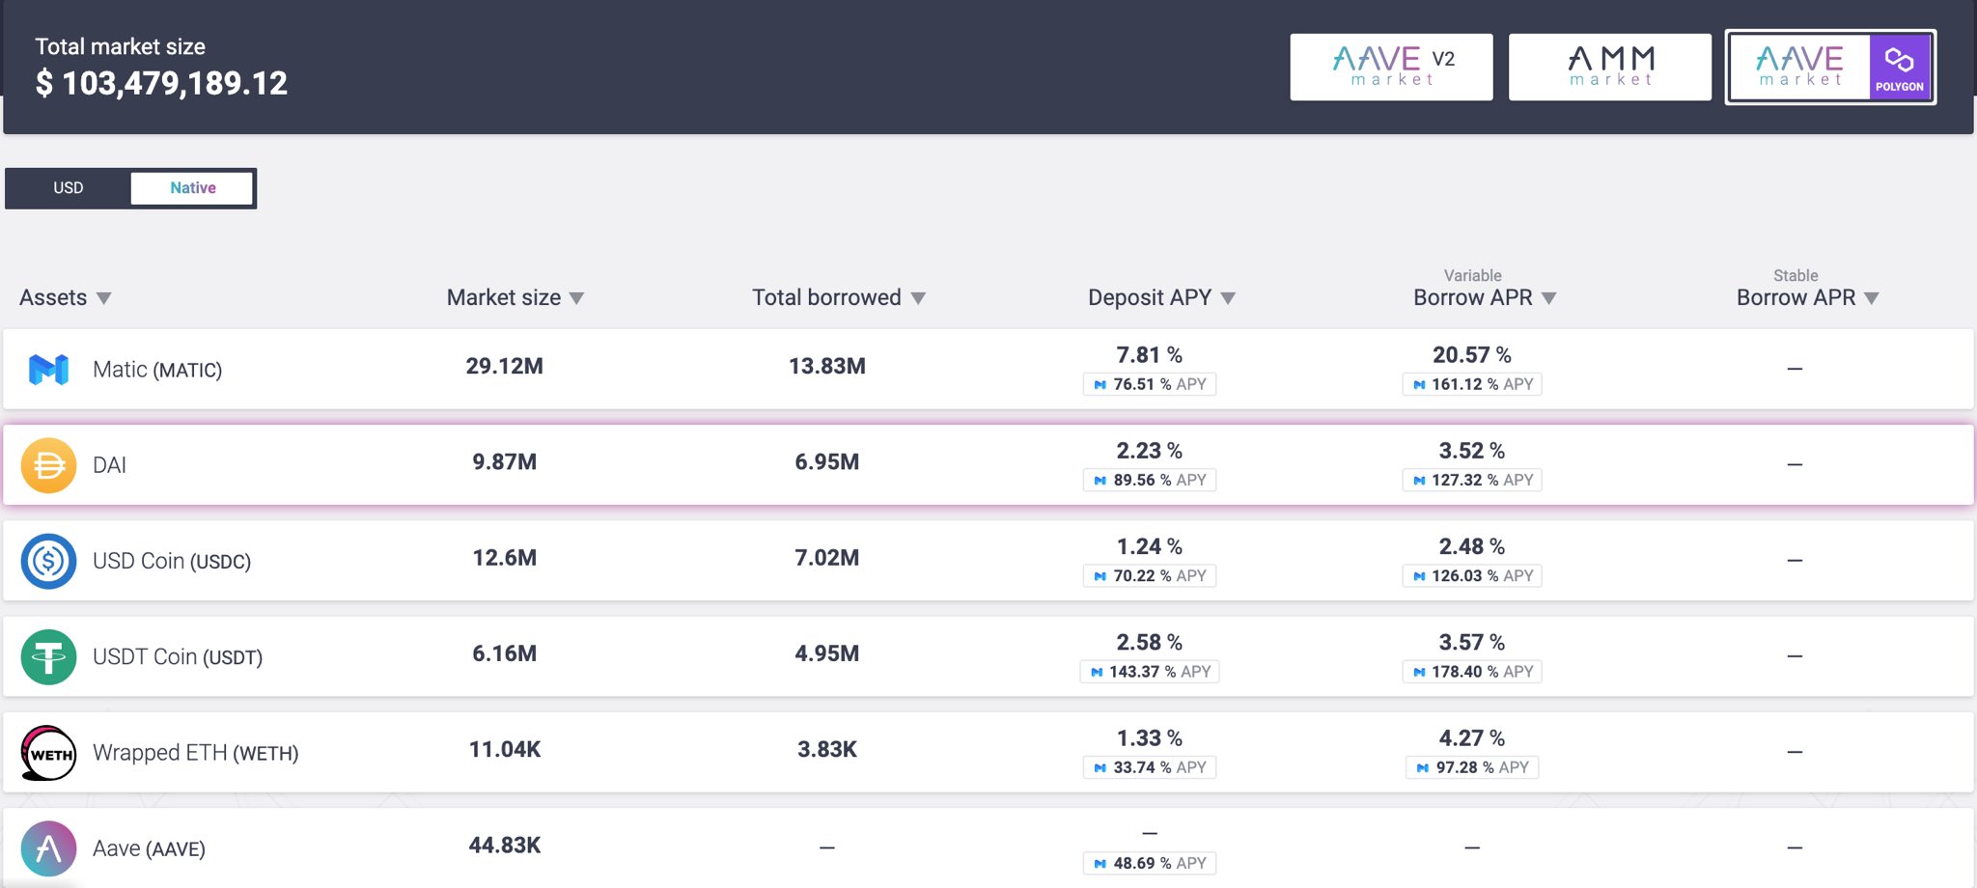Open the USD Coin (USDC) asset row

pyautogui.click(x=988, y=561)
